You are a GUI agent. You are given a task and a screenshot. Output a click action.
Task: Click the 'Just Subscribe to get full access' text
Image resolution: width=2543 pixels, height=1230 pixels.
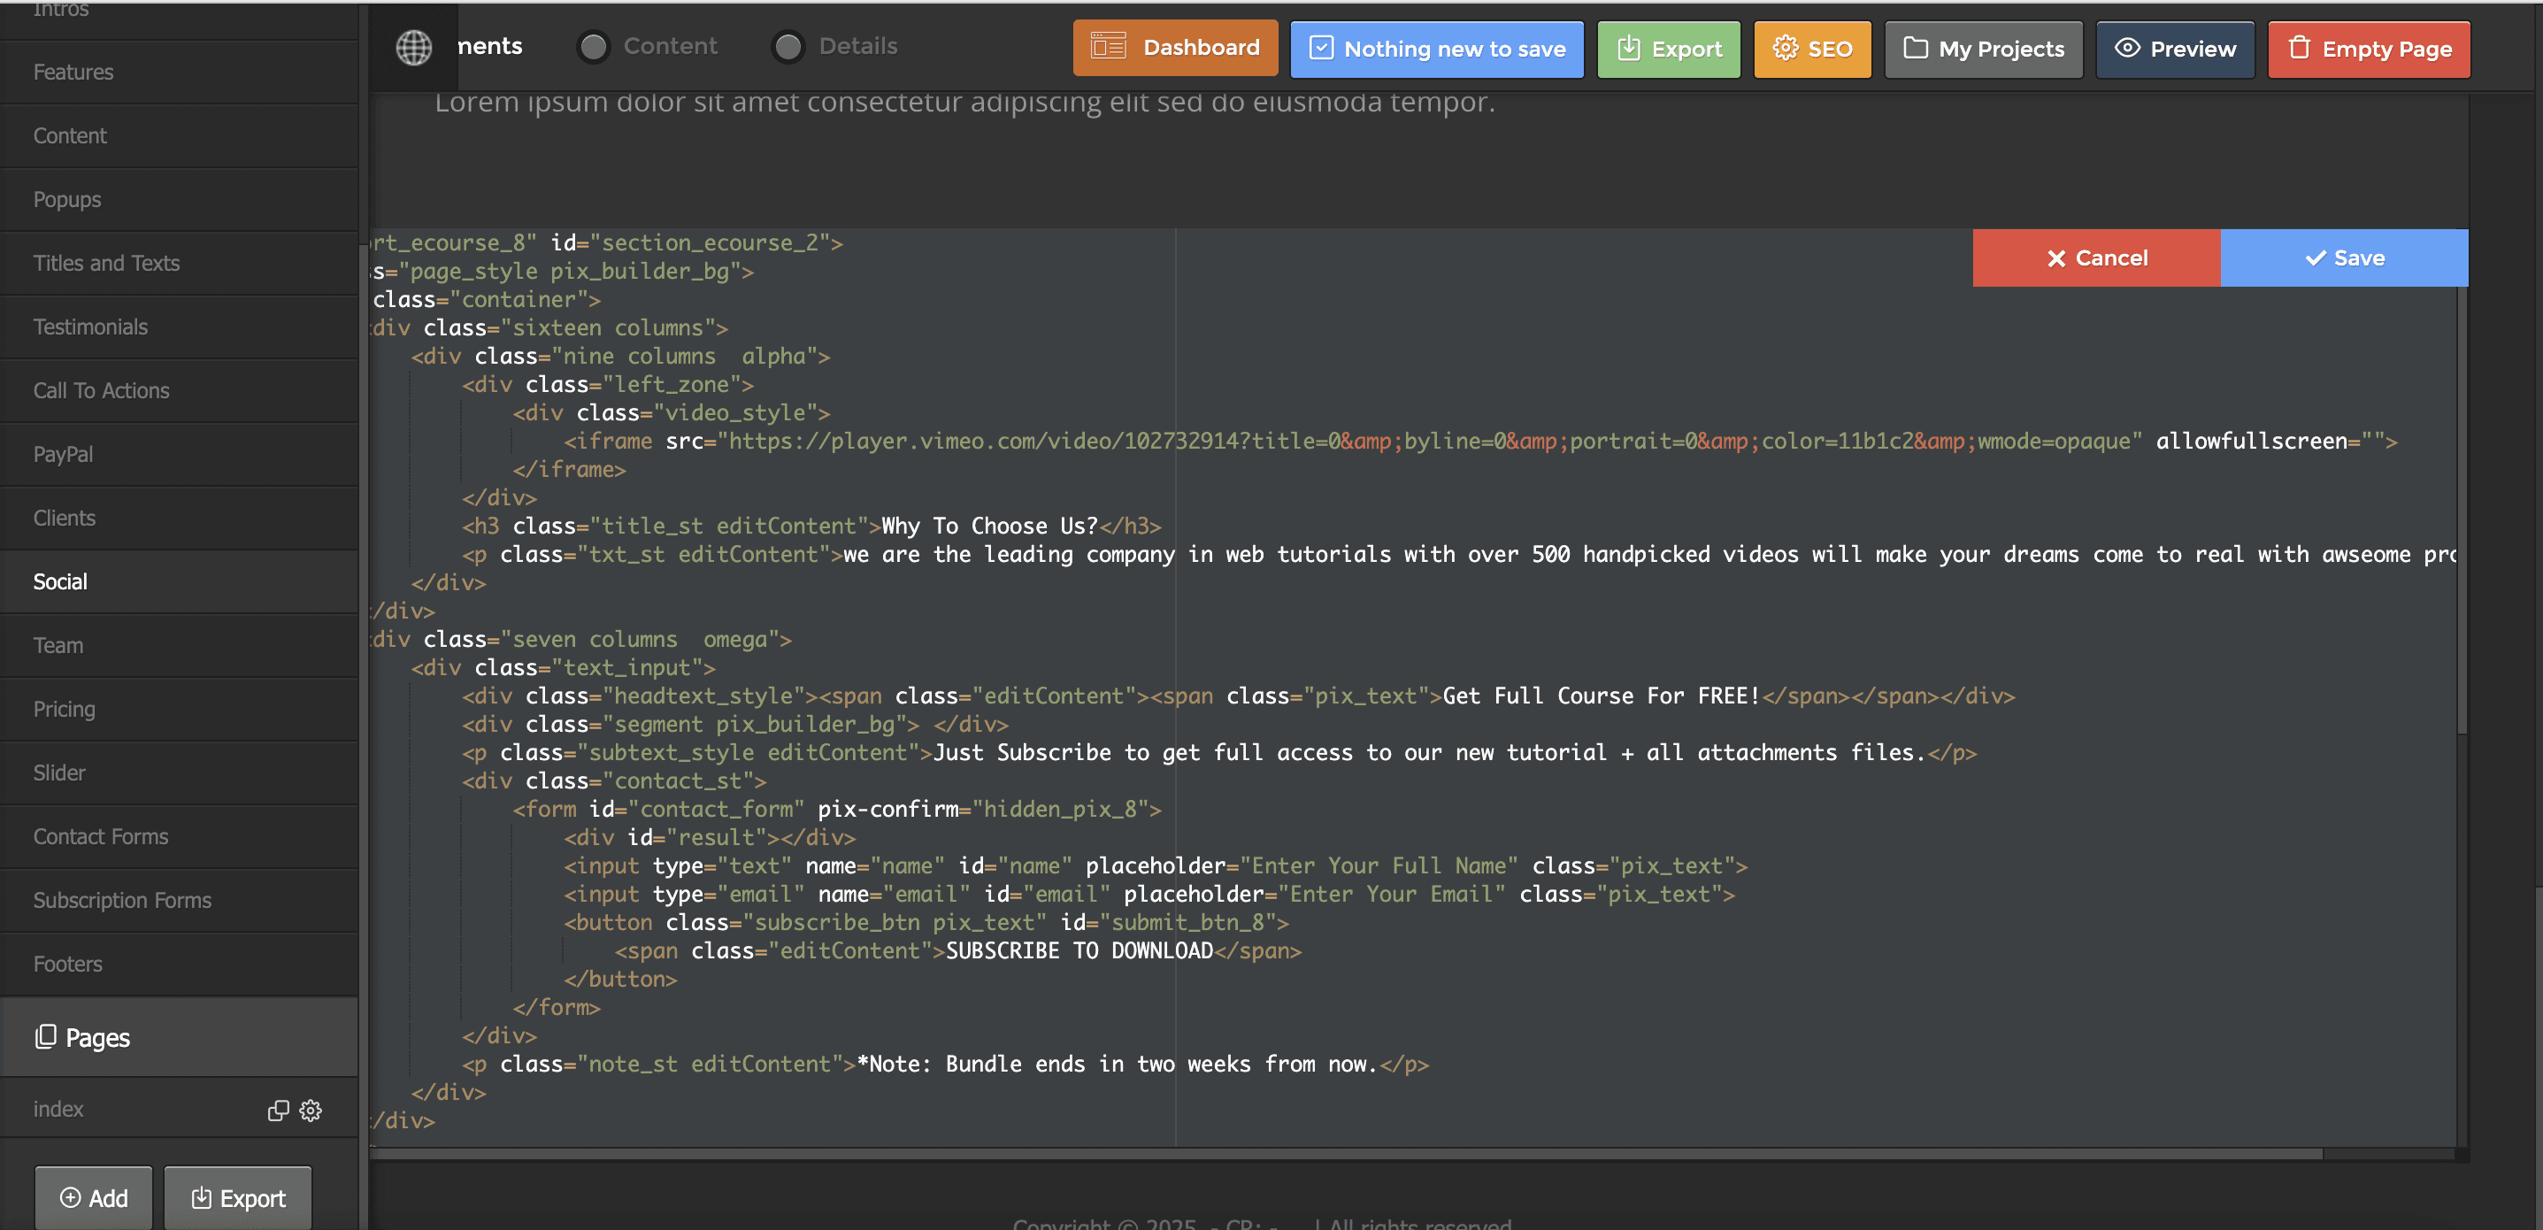click(1430, 752)
